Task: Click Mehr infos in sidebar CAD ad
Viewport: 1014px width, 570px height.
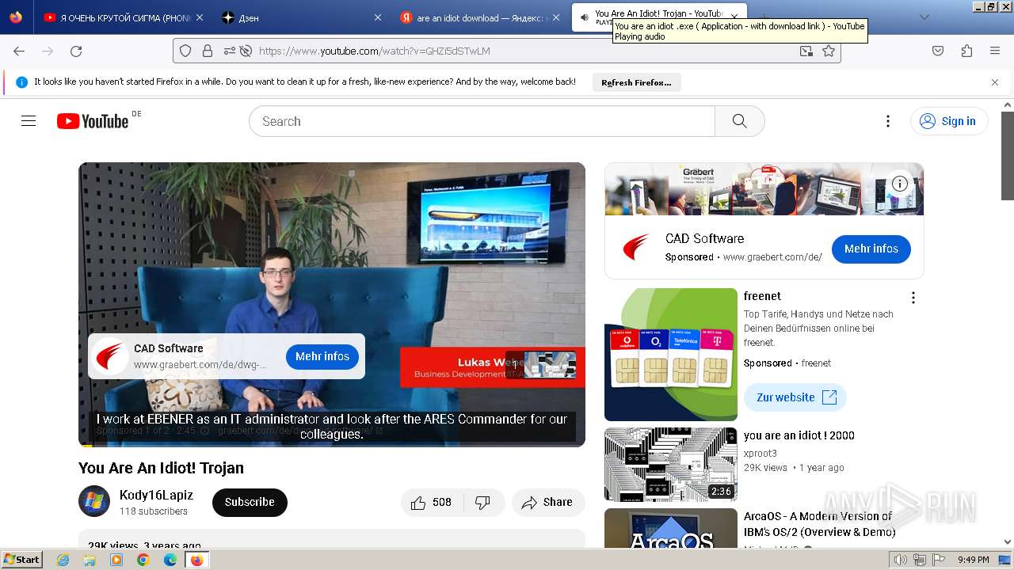Action: (871, 249)
